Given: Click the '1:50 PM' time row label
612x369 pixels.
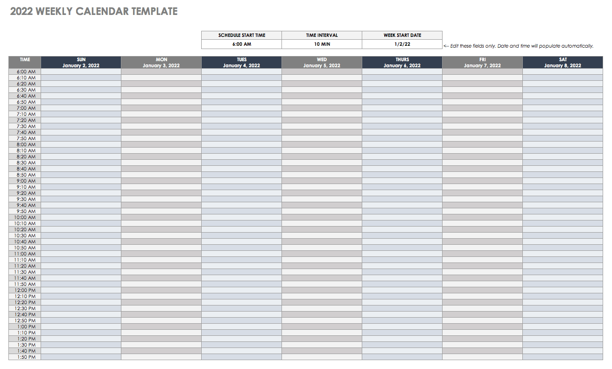Looking at the screenshot, I should click(25, 357).
